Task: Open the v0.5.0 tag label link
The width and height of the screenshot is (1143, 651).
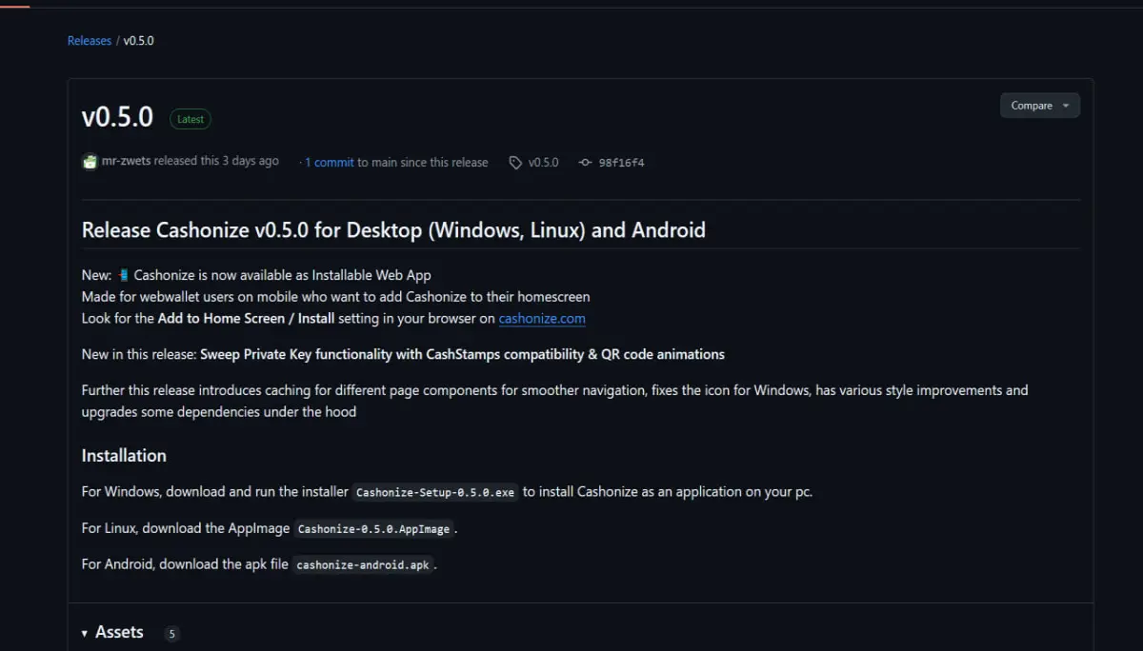Action: [544, 163]
